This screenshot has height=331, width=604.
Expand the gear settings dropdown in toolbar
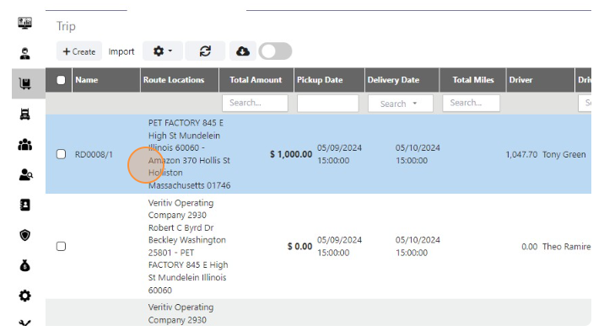tap(163, 51)
